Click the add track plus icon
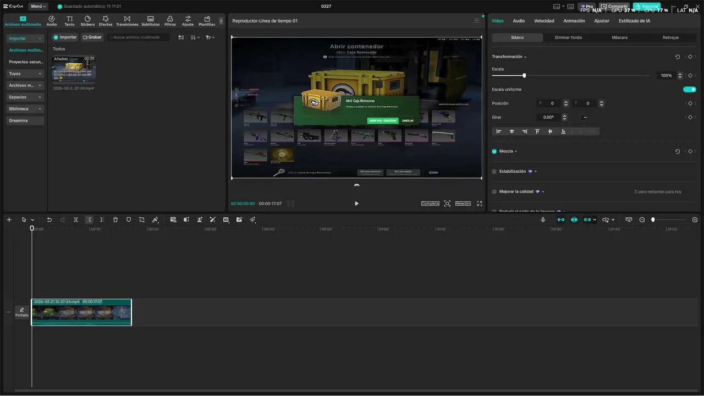Screen dimensions: 704x396 pyautogui.click(x=9, y=219)
